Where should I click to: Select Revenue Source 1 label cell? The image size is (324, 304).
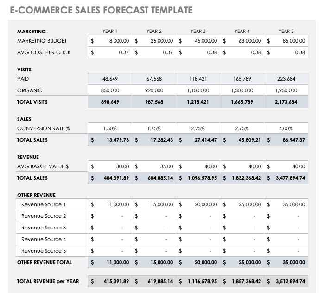coord(52,204)
